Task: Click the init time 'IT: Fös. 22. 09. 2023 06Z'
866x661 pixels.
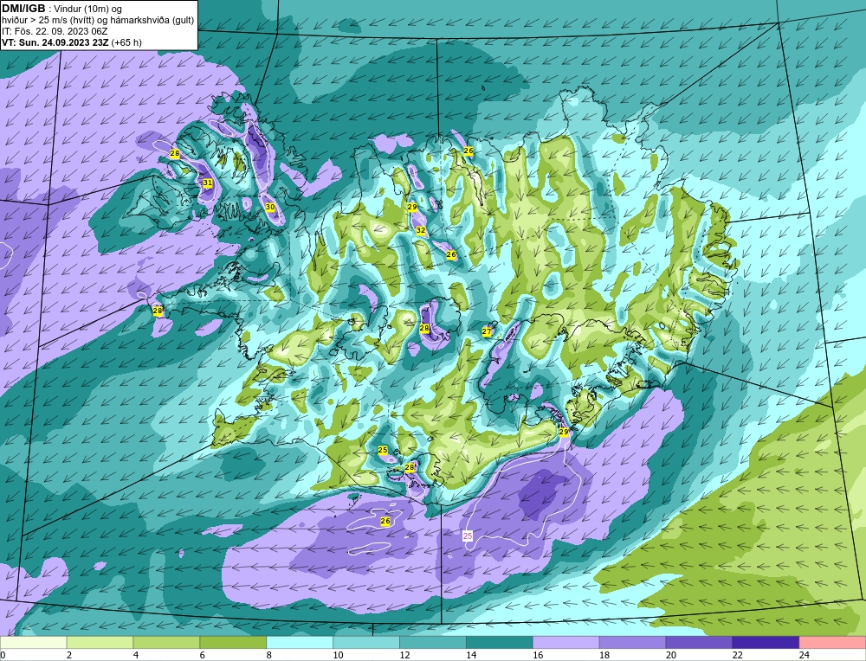Action: tap(55, 31)
